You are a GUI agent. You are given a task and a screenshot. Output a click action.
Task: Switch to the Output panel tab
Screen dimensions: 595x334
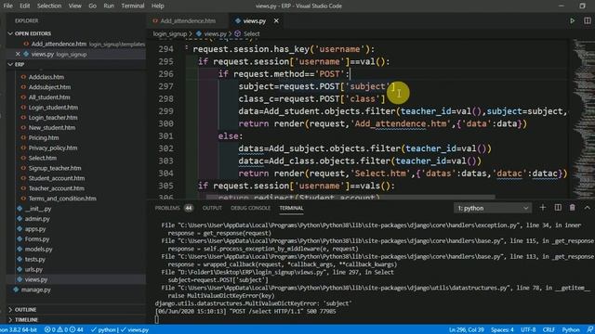[212, 208]
